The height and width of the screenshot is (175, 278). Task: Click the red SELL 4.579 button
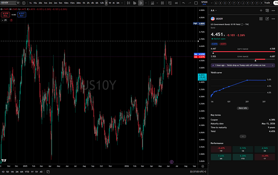click(5, 15)
